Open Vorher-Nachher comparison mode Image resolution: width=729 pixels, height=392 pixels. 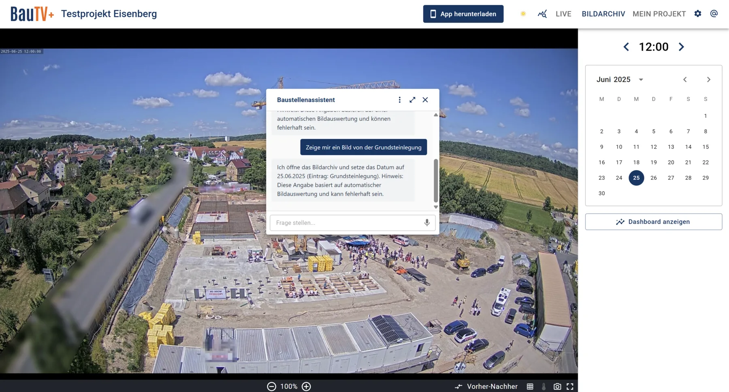pyautogui.click(x=486, y=386)
